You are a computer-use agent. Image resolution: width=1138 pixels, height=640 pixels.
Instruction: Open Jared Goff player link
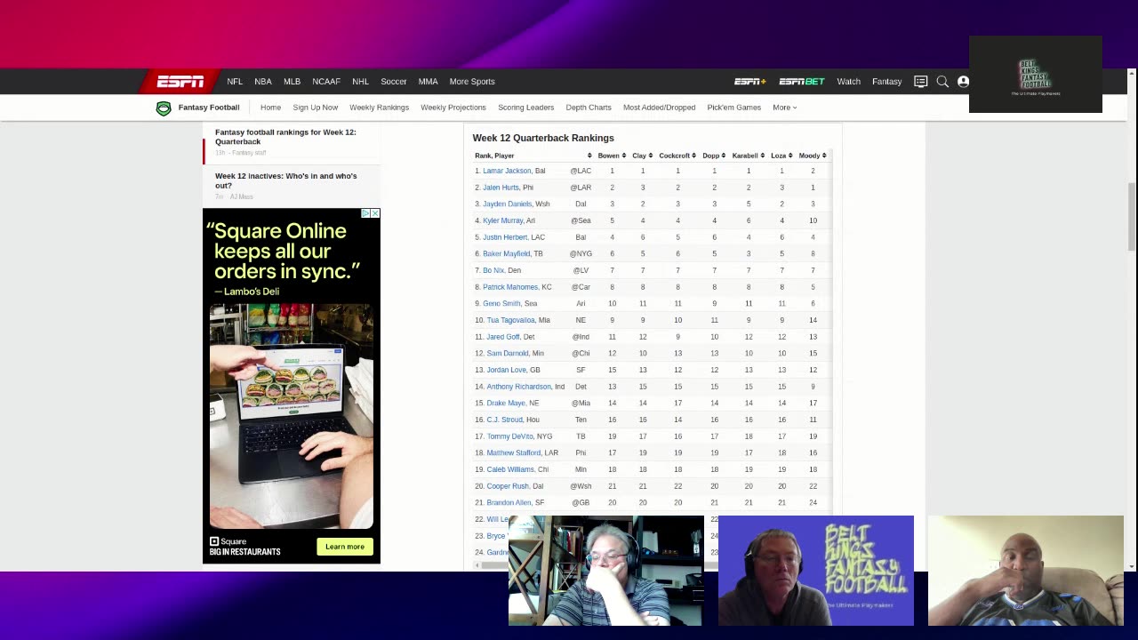click(x=503, y=337)
